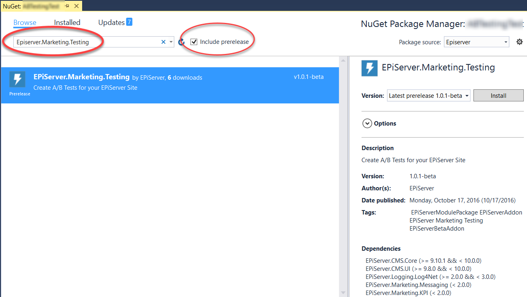
Task: Open the Package source dropdown
Action: pyautogui.click(x=477, y=42)
